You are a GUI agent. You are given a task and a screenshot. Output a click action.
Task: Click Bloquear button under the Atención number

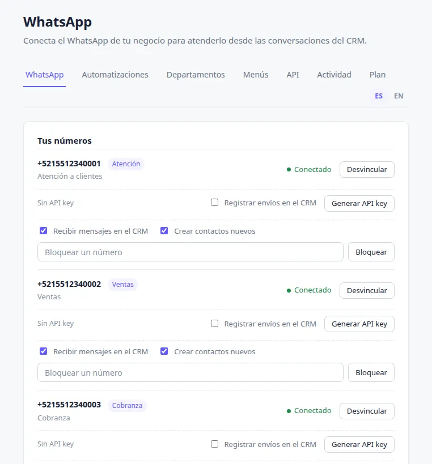point(371,252)
